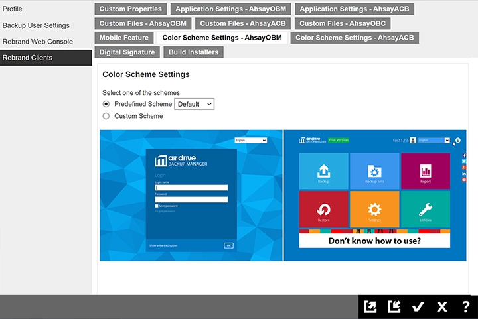
Task: Switch to Digital Signature tab
Action: point(127,52)
